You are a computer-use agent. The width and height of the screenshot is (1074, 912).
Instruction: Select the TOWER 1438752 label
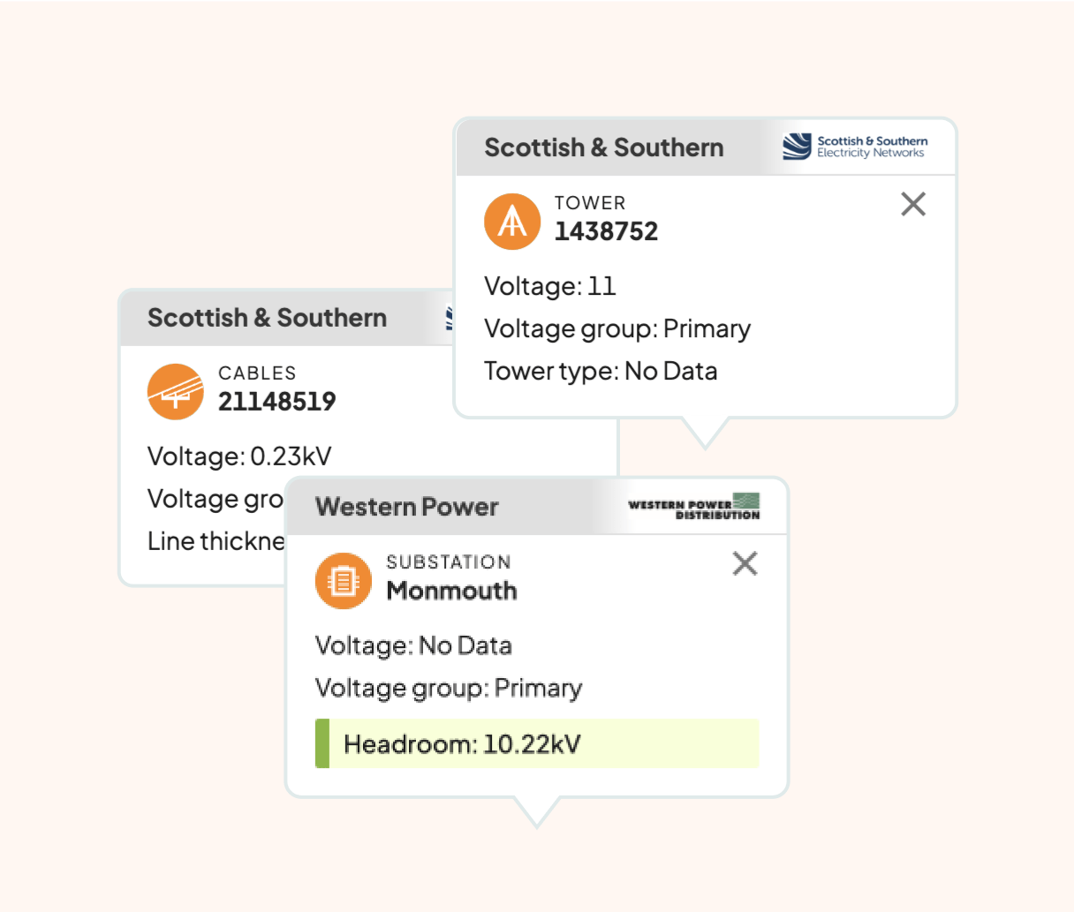(606, 218)
